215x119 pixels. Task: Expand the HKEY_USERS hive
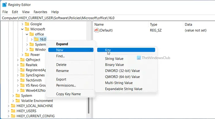point(9,111)
